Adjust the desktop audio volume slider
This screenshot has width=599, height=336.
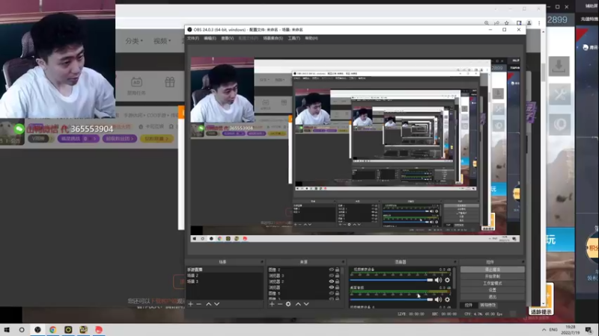[x=391, y=299]
